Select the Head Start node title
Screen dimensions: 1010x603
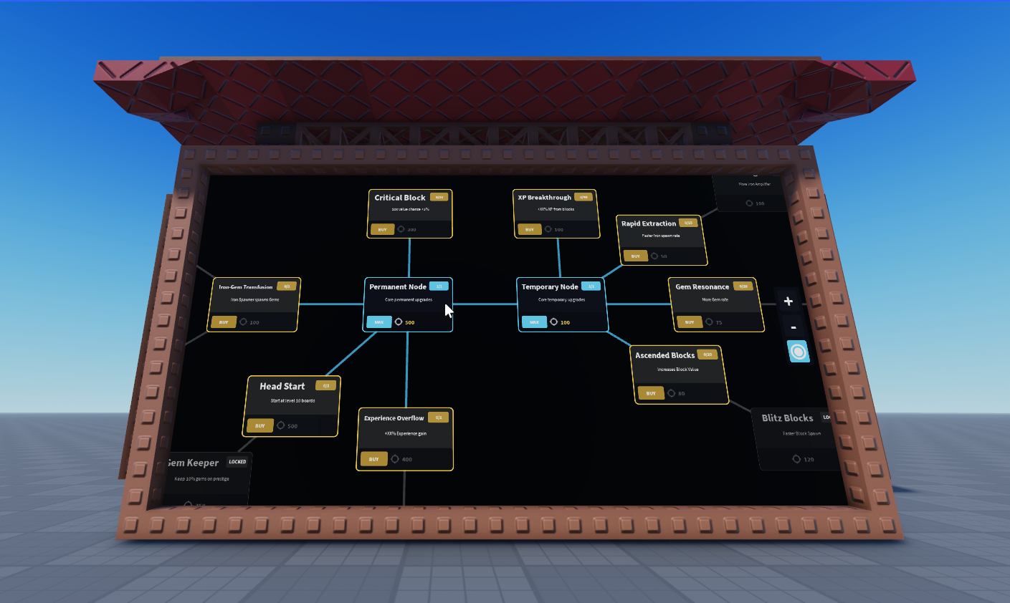(282, 386)
